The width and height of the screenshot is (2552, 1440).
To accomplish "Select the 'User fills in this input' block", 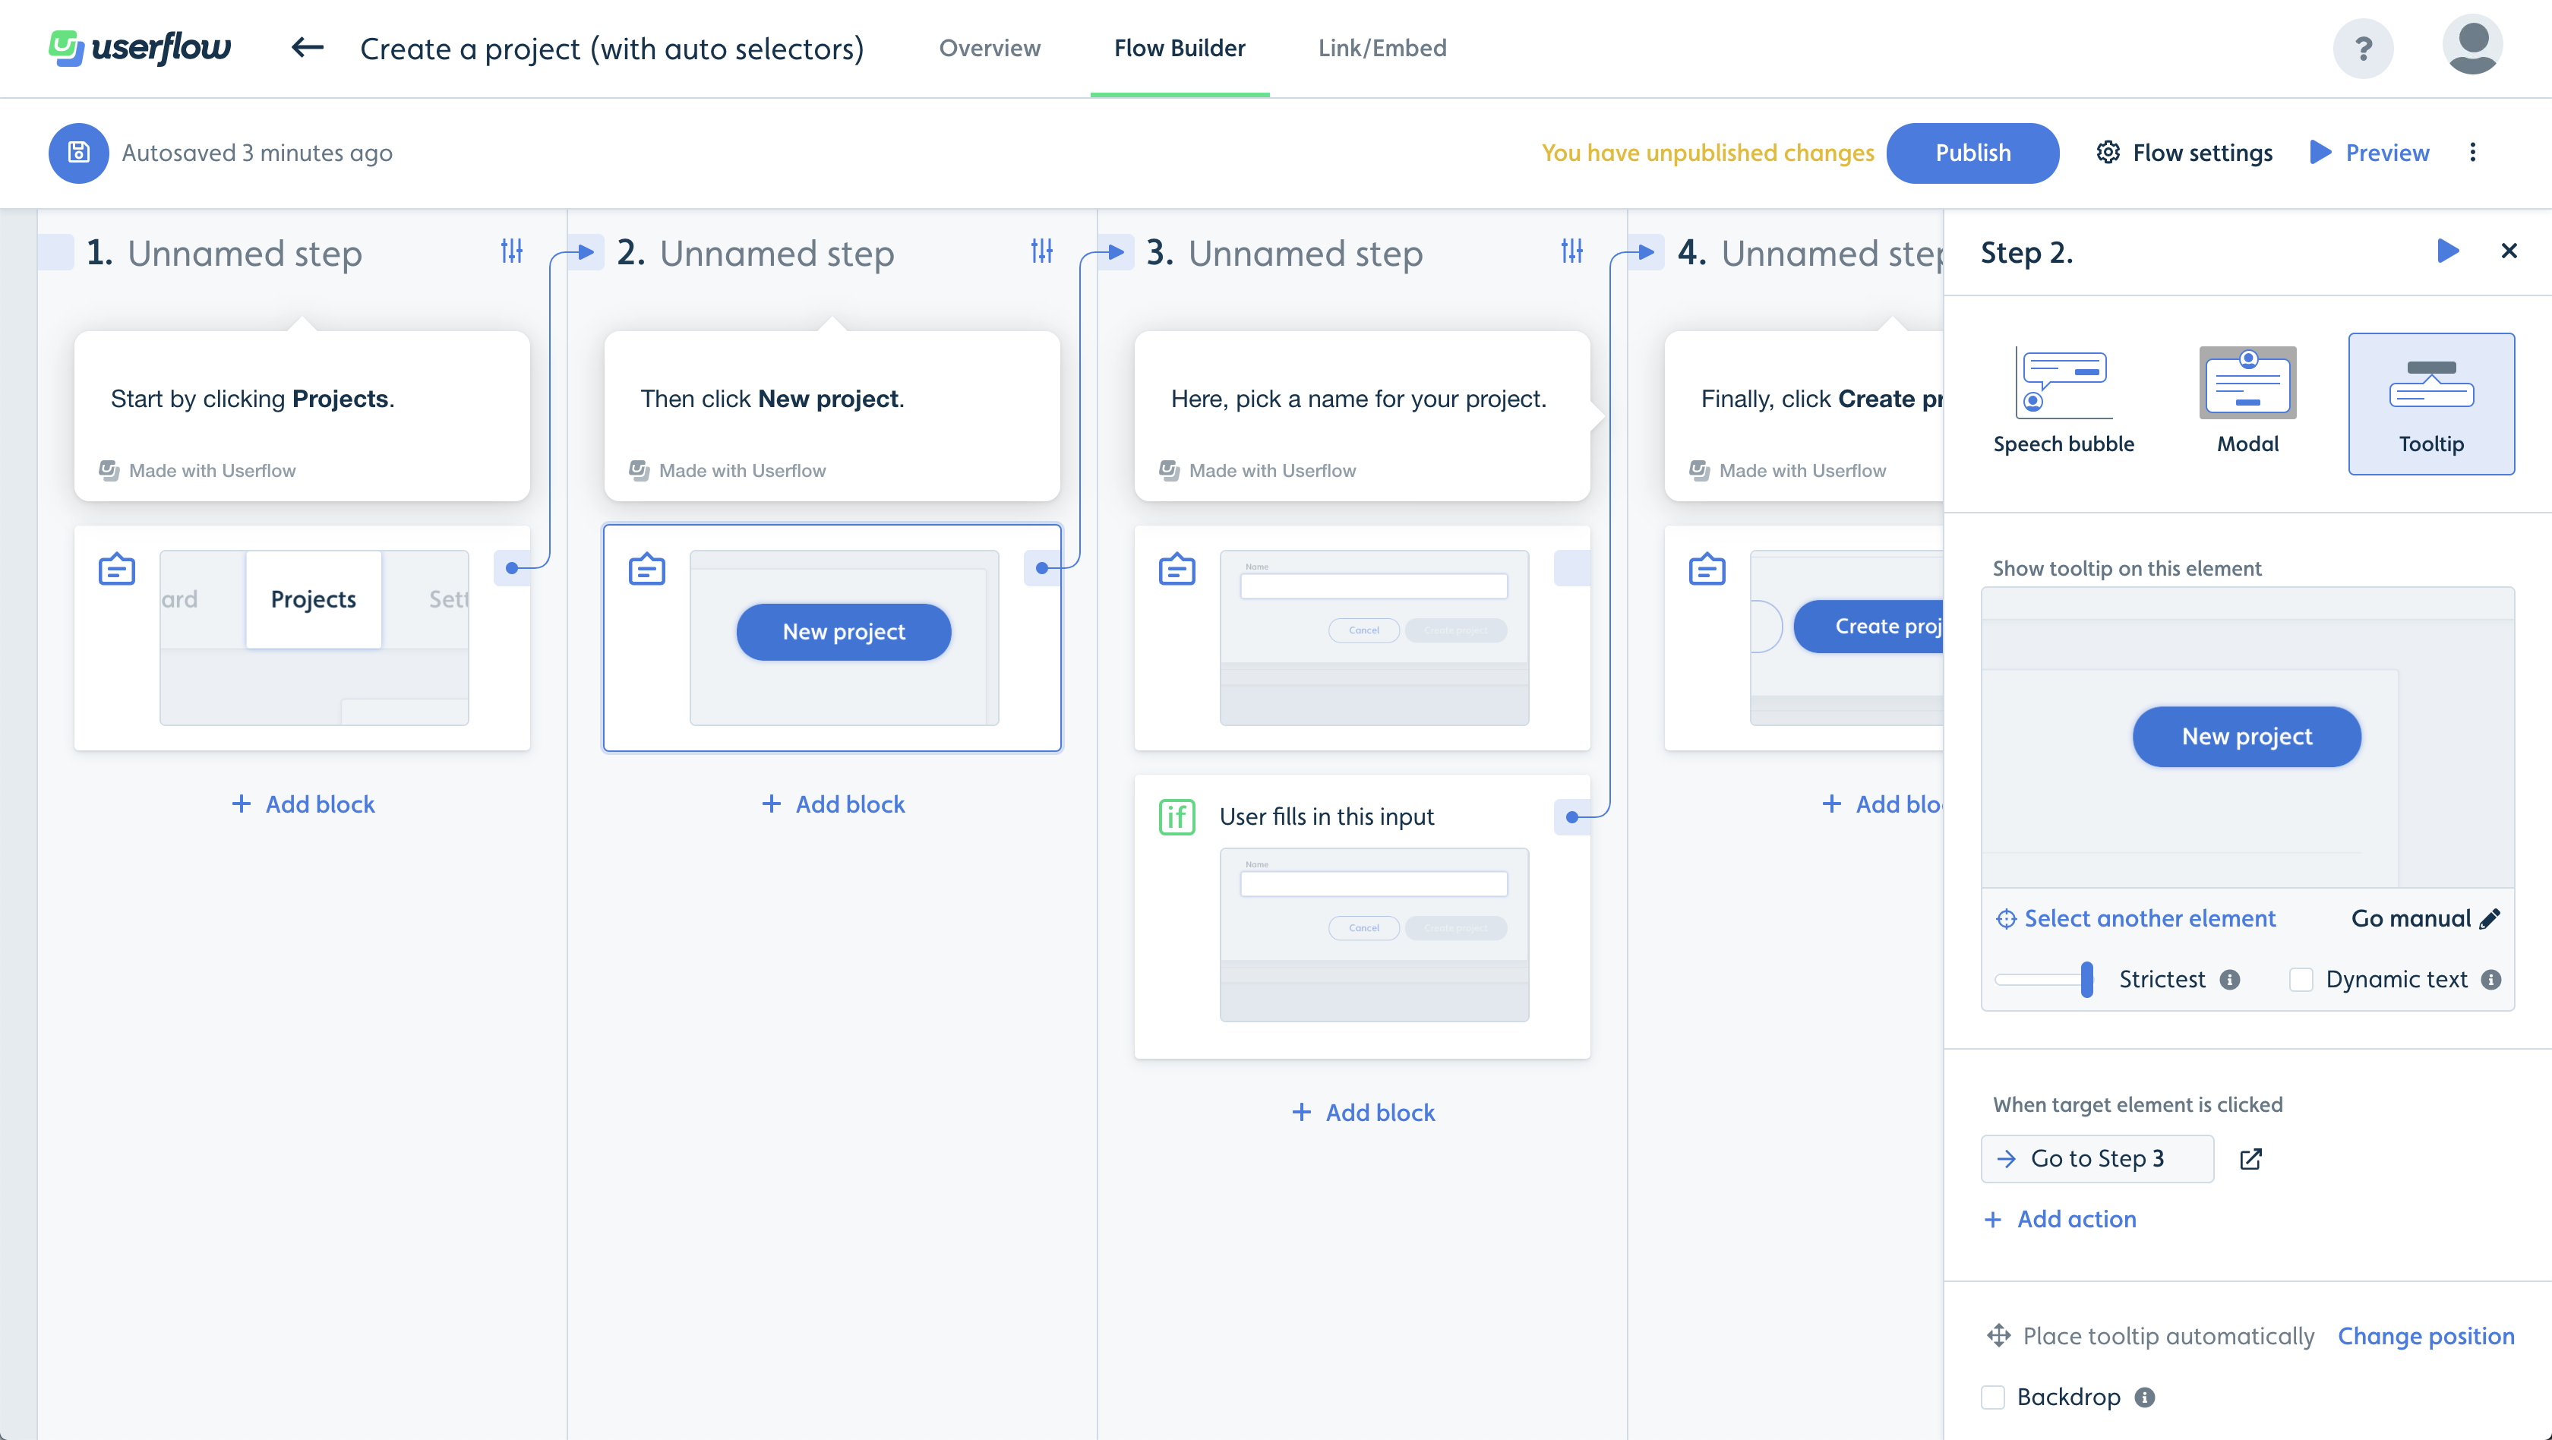I will click(x=1362, y=916).
